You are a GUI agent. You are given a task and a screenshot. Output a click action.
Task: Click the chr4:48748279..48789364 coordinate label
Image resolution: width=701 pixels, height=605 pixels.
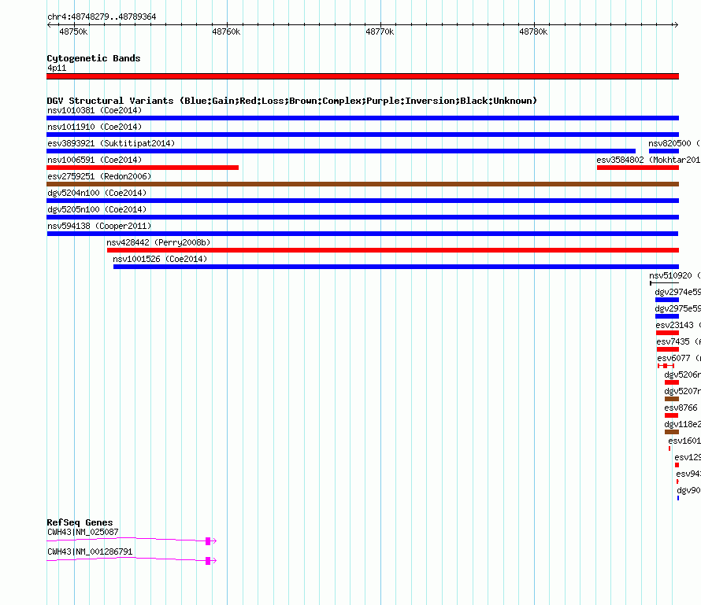102,17
